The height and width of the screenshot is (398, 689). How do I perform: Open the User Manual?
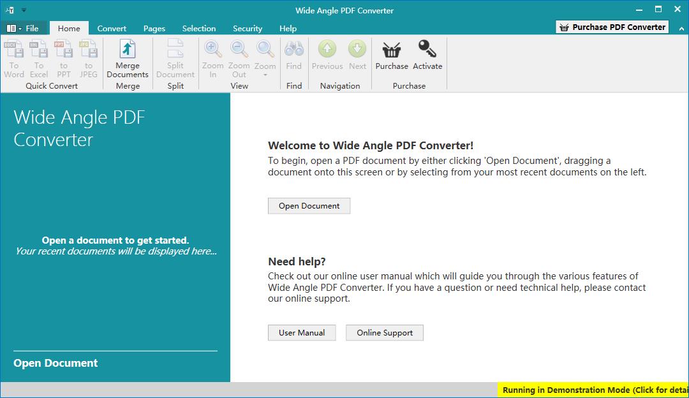click(302, 332)
